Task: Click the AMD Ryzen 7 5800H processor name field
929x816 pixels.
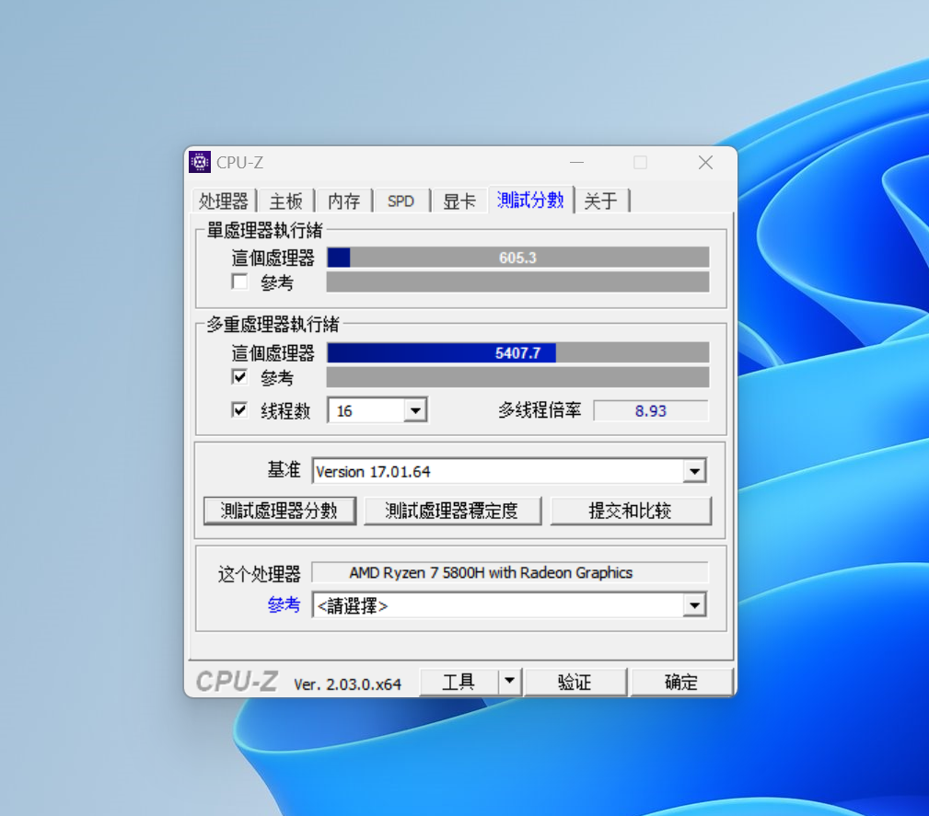Action: click(x=509, y=572)
